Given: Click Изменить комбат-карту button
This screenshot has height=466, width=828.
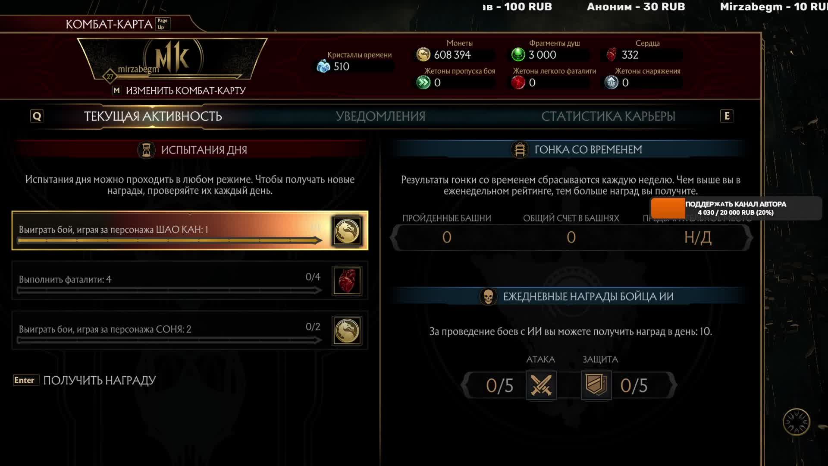Looking at the screenshot, I should coord(179,91).
